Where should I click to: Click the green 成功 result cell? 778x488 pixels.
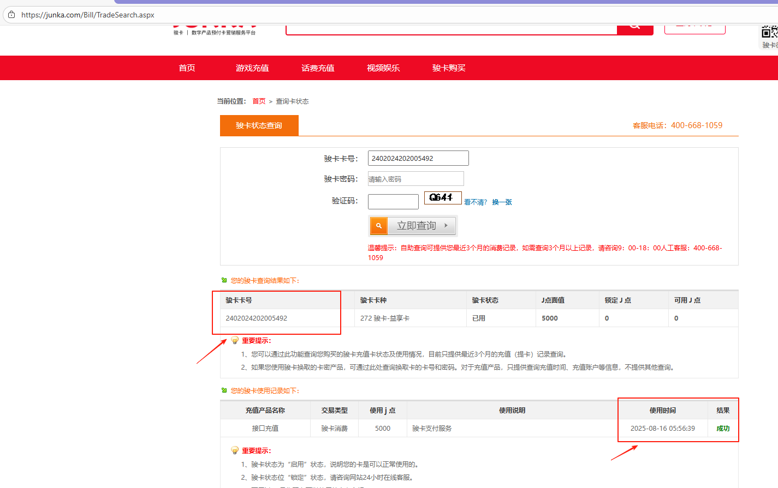pyautogui.click(x=723, y=429)
